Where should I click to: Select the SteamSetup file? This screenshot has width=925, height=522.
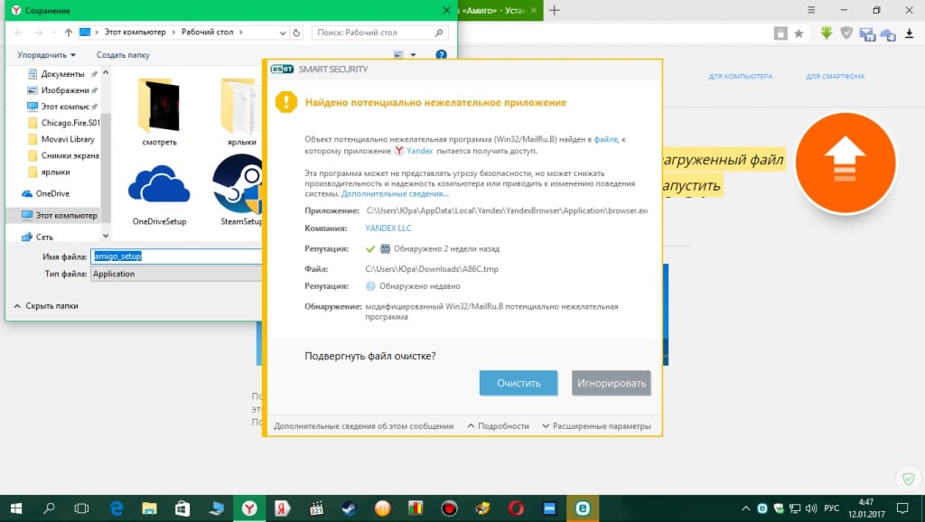pos(238,190)
